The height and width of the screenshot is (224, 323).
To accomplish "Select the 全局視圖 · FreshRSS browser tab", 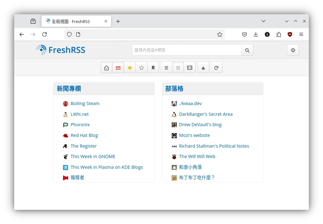I will (77, 21).
